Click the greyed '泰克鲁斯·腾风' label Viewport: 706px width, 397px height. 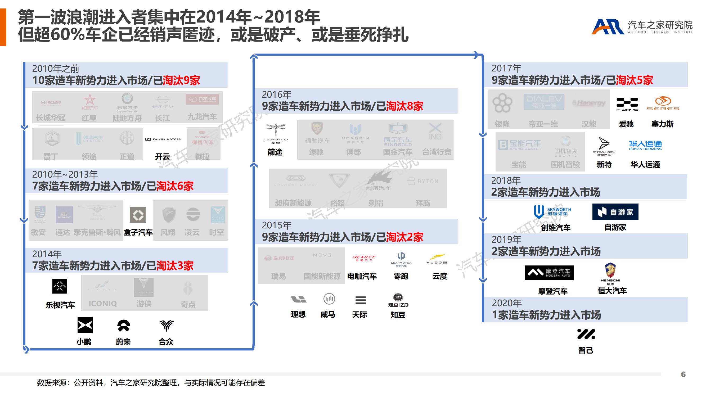(x=97, y=232)
